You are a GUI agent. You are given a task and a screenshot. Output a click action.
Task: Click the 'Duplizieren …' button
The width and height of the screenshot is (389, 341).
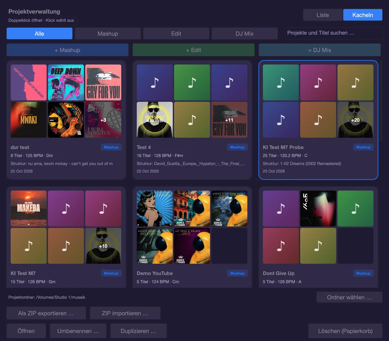click(x=138, y=331)
